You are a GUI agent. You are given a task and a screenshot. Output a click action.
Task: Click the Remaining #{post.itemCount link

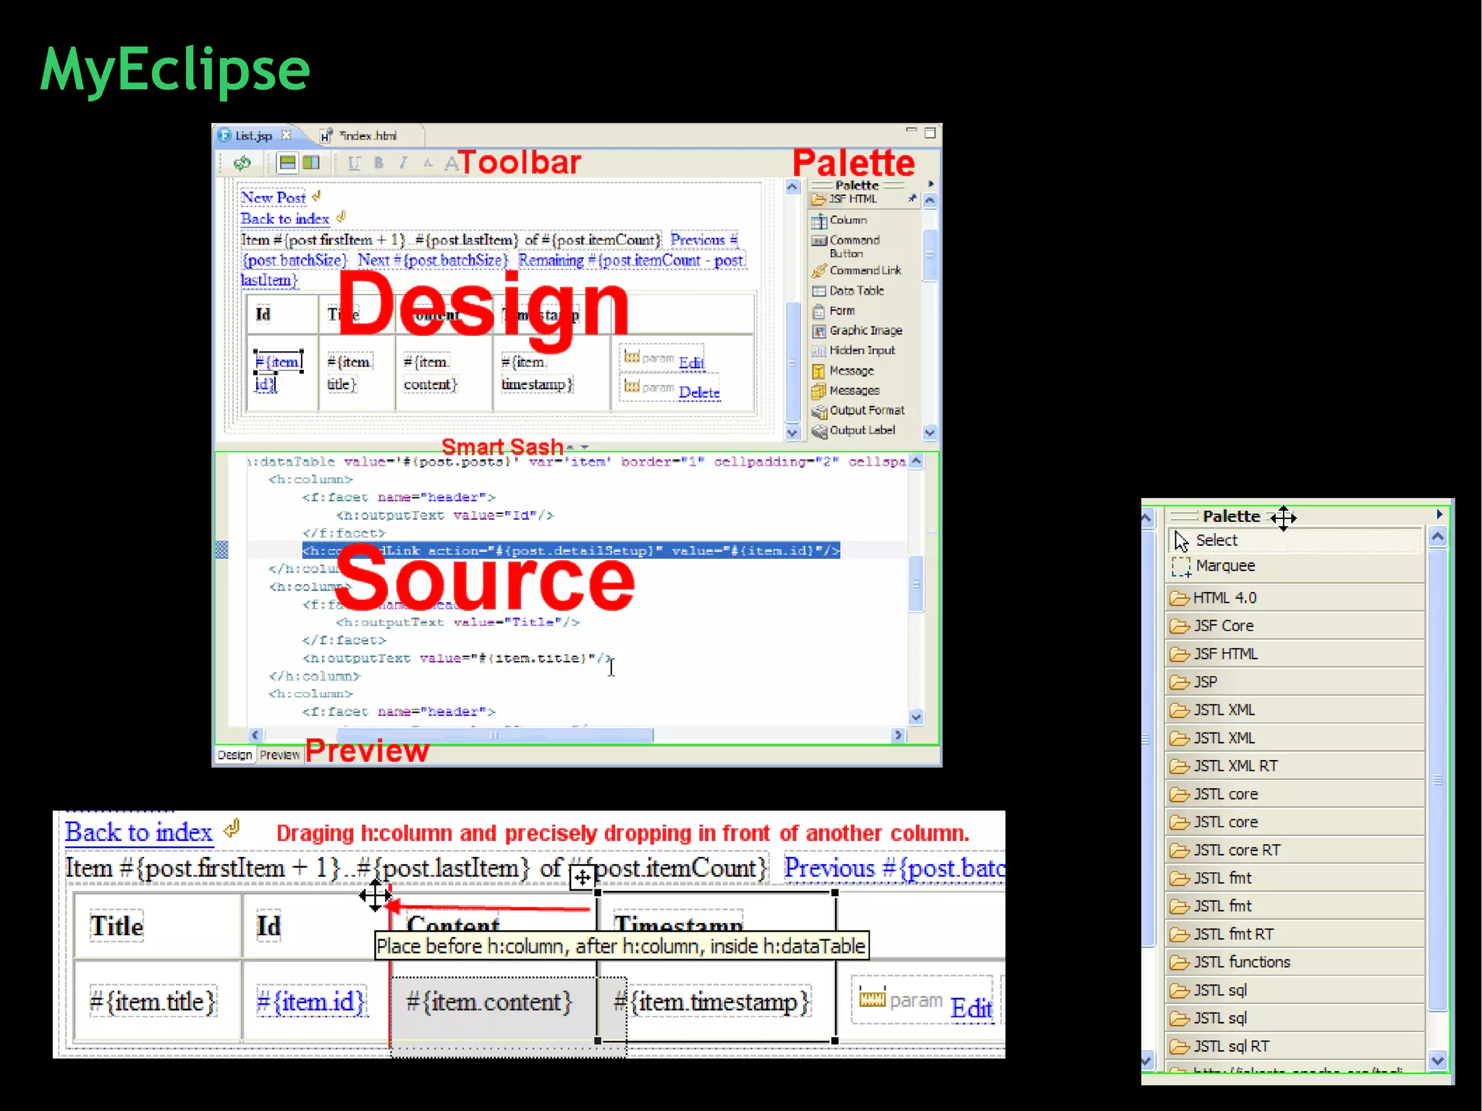(x=631, y=261)
